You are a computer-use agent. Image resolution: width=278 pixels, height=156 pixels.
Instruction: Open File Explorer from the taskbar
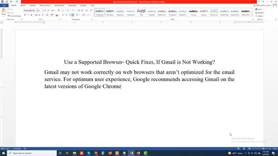click(x=74, y=153)
